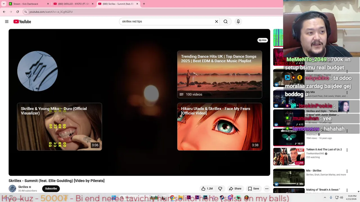The image size is (360, 202).
Task: Reload the page with the refresh icon
Action: click(17, 12)
